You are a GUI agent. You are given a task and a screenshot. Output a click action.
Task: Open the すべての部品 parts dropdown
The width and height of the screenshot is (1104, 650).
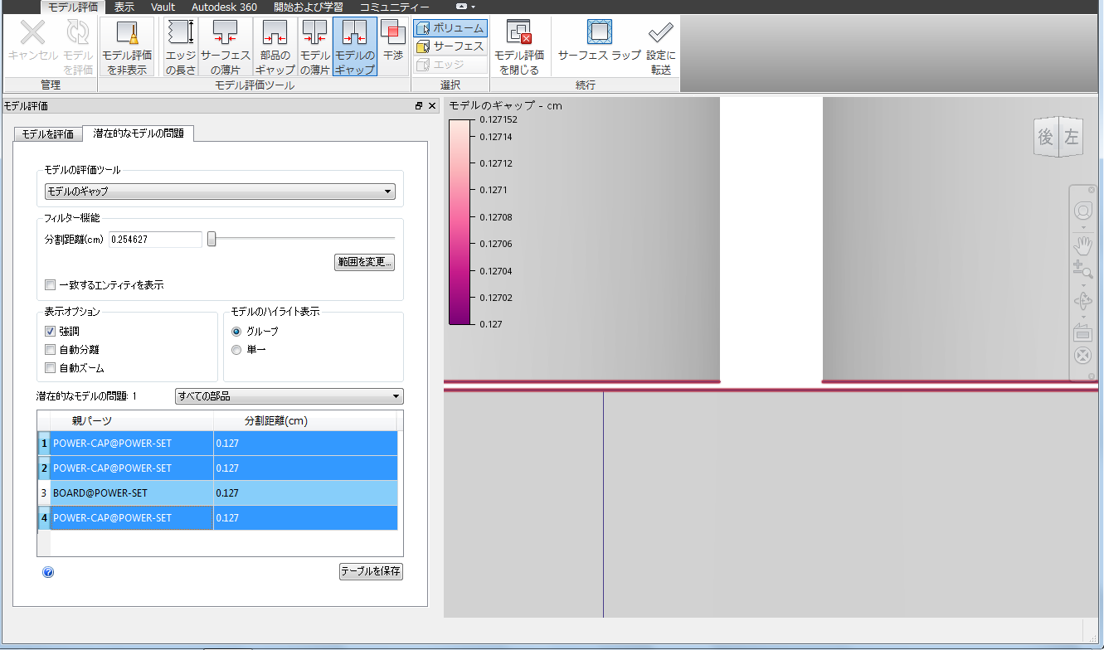tap(289, 396)
